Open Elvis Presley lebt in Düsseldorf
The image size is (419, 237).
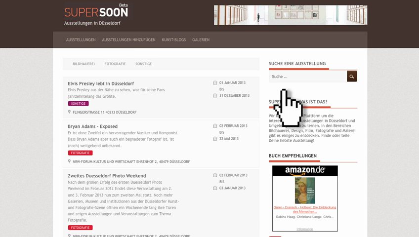[101, 83]
